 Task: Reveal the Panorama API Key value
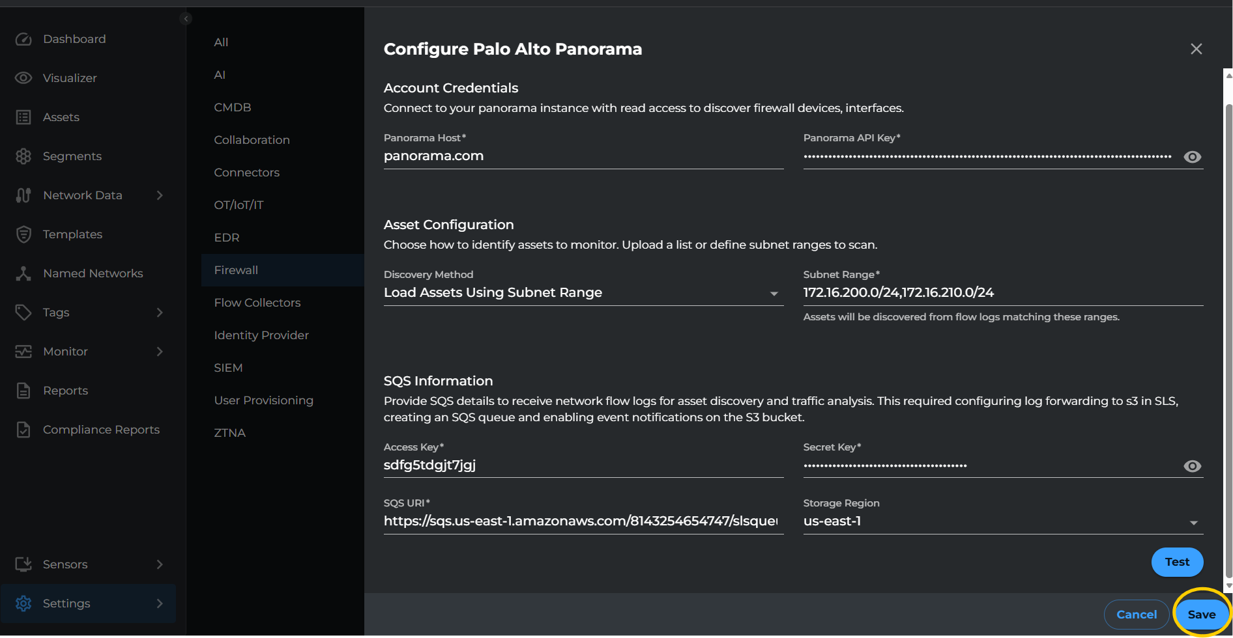pyautogui.click(x=1193, y=156)
